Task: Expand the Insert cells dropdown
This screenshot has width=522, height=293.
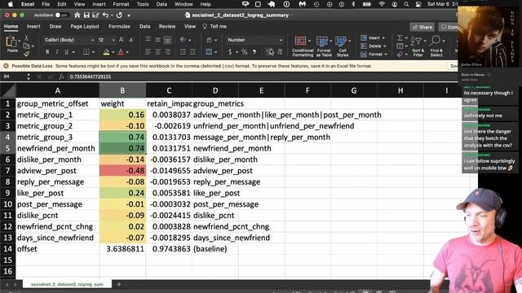Action: pyautogui.click(x=383, y=38)
